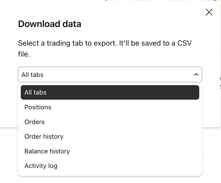Choose Balance history from the list

pos(110,151)
